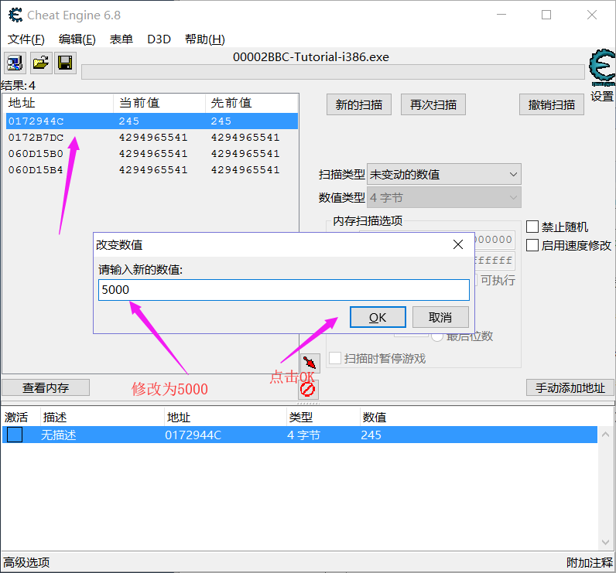
Task: Click 取消 to cancel value change
Action: coord(440,317)
